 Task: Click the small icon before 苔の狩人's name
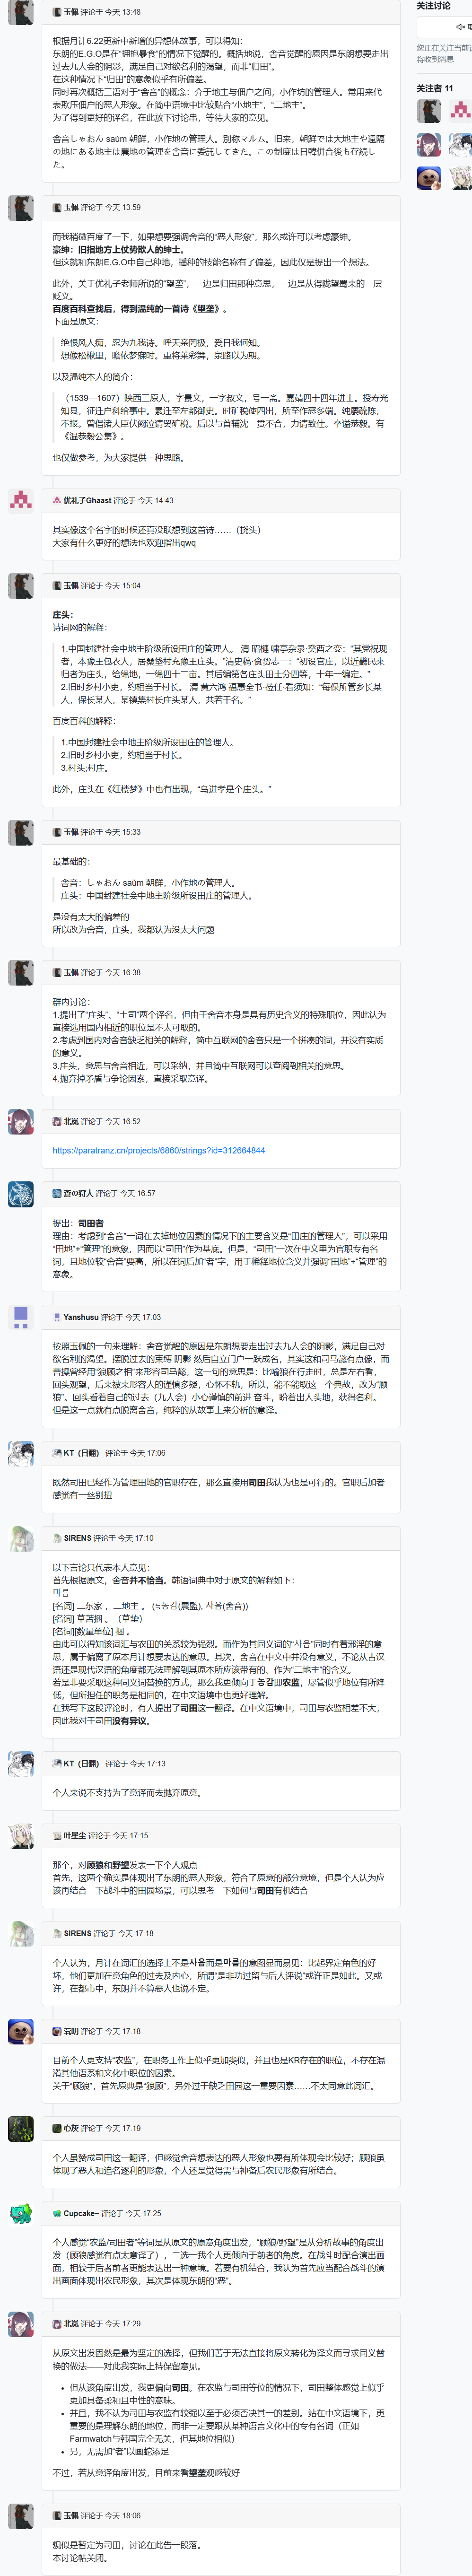(x=57, y=1193)
